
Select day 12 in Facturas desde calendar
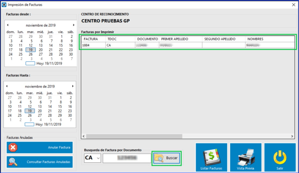point(31,45)
